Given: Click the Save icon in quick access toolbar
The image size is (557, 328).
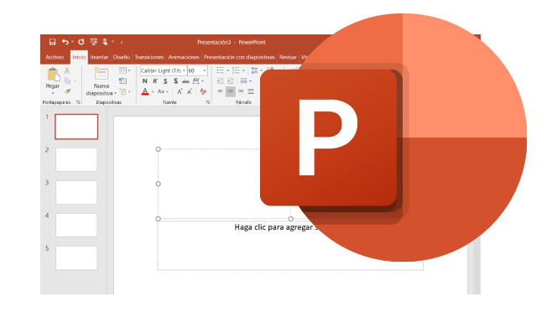Looking at the screenshot, I should tap(52, 42).
